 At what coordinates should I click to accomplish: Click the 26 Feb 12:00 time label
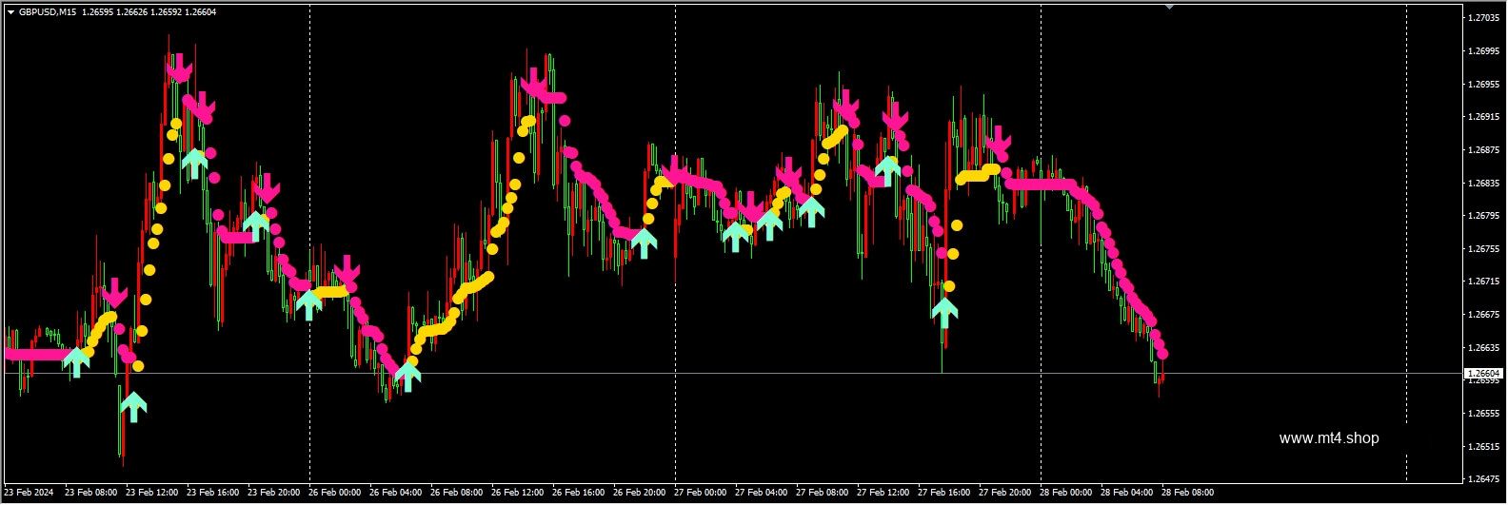(518, 493)
